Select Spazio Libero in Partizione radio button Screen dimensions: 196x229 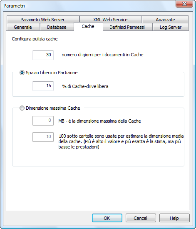click(x=22, y=73)
